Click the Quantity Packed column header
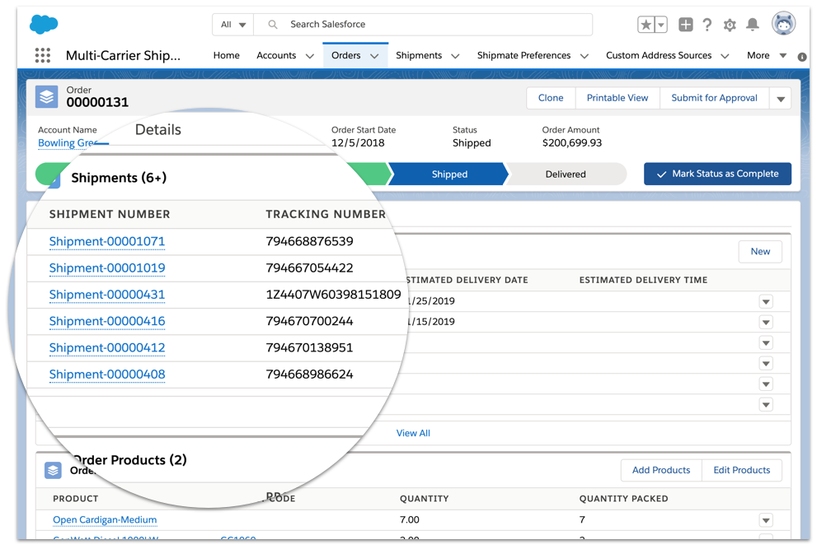The image size is (817, 549). [x=624, y=499]
